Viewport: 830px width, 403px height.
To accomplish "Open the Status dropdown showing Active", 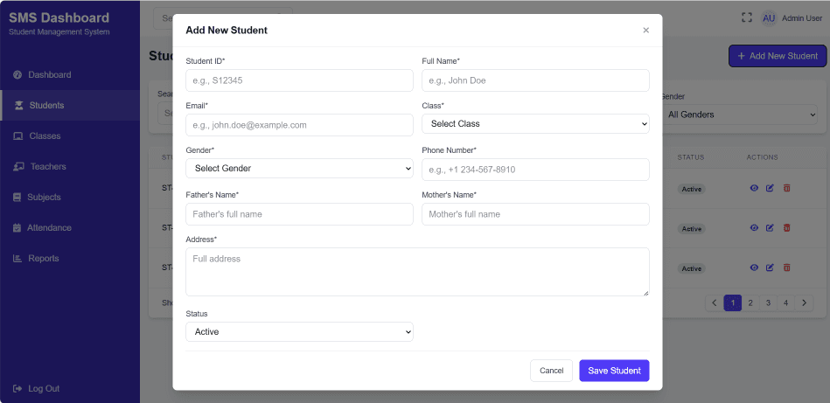I will point(299,331).
